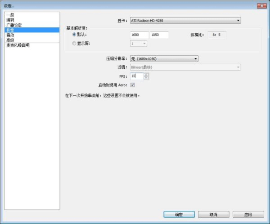Toggle the 启动时停用 Aero checkbox

[x=133, y=85]
